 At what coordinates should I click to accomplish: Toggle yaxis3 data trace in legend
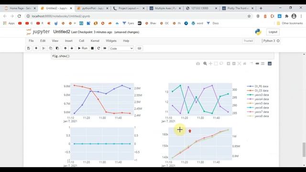point(258,95)
